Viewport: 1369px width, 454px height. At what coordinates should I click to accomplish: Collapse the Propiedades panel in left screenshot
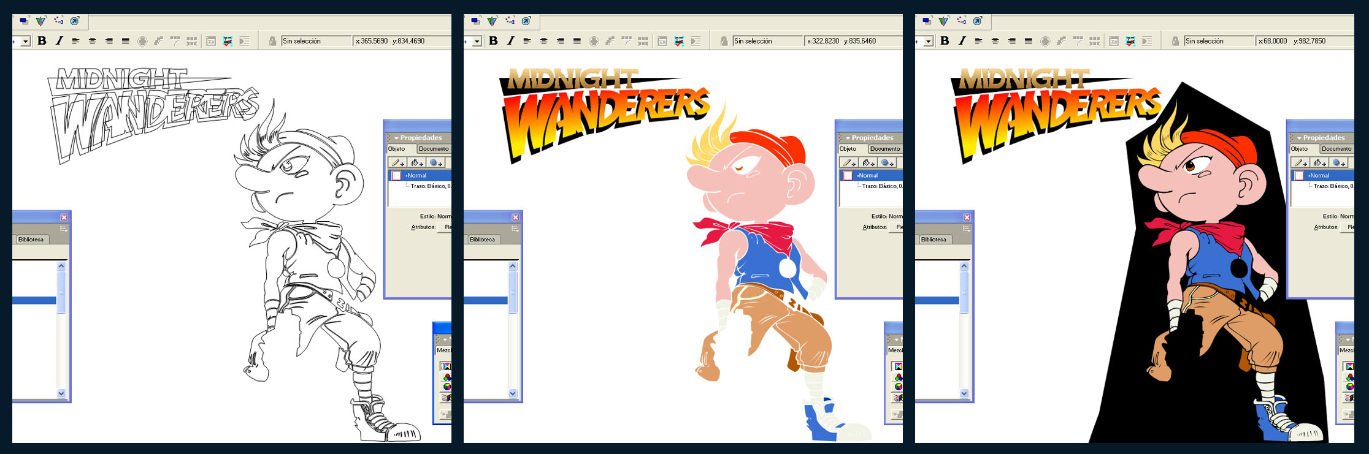click(x=397, y=138)
